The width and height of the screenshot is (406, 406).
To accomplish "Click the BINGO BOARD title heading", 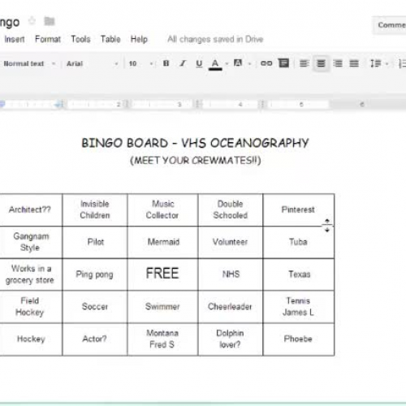I will point(195,143).
